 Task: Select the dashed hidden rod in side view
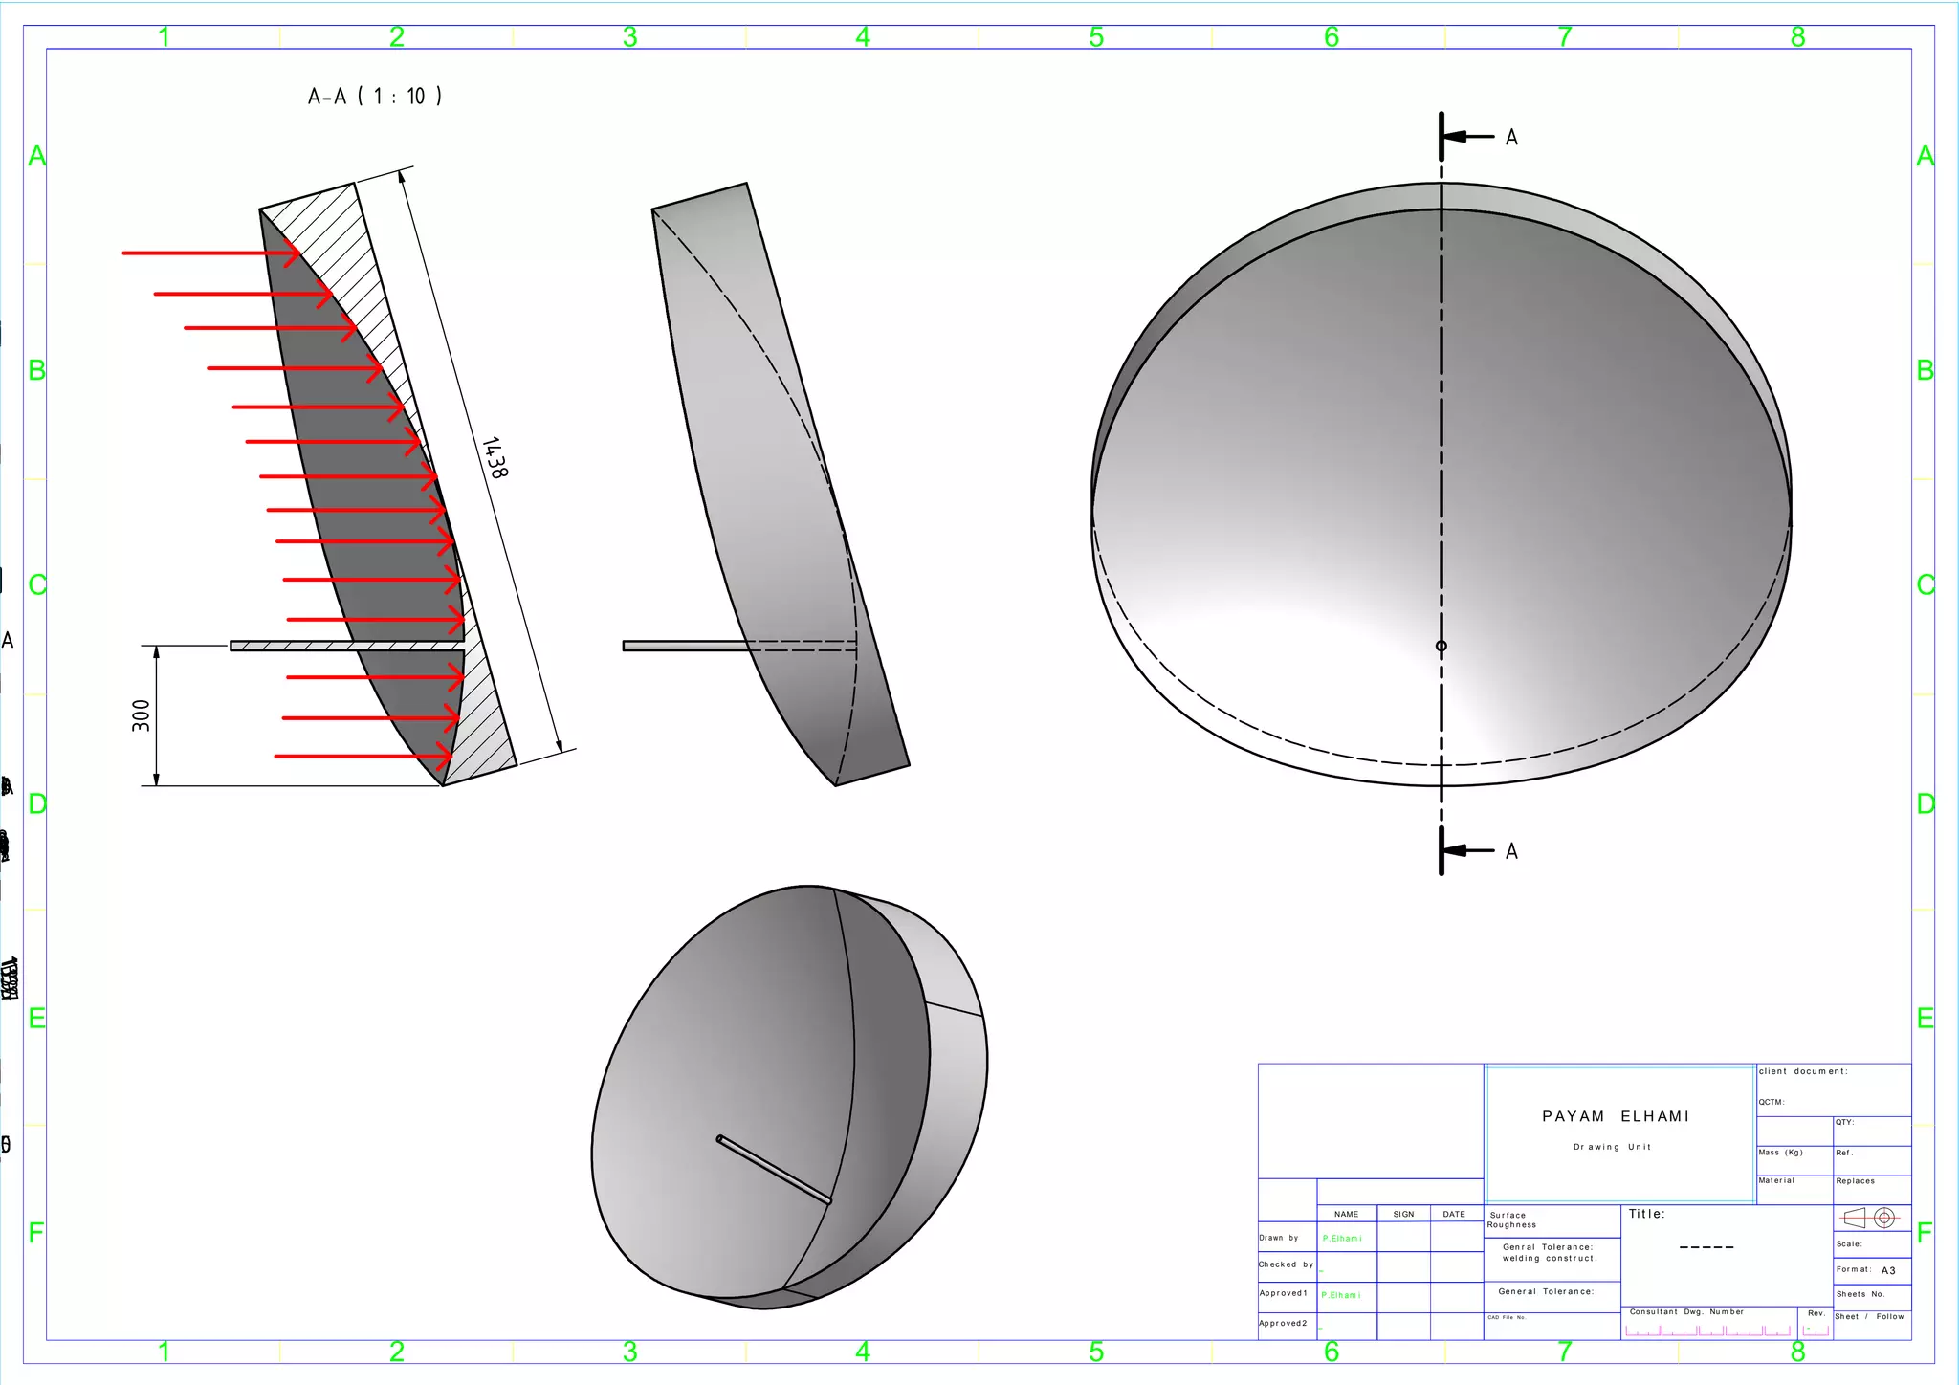pyautogui.click(x=803, y=646)
